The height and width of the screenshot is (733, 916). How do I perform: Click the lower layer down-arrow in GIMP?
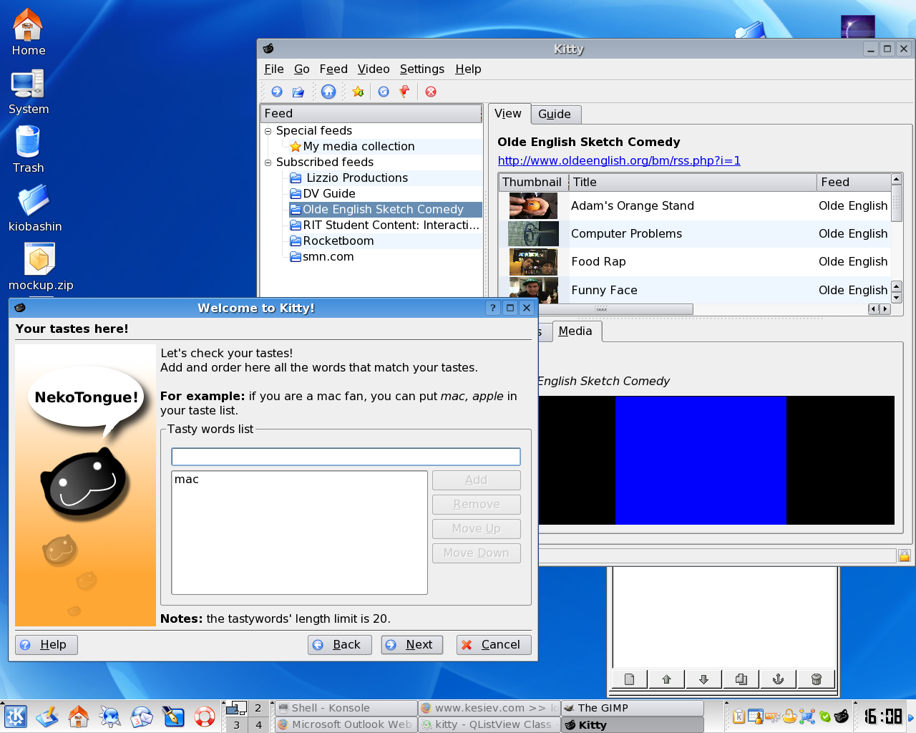click(703, 679)
